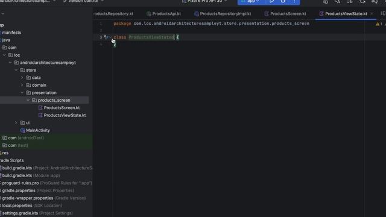Click the ProductsViewState class name in code
Screen dimensions: 386x217
tap(151, 37)
